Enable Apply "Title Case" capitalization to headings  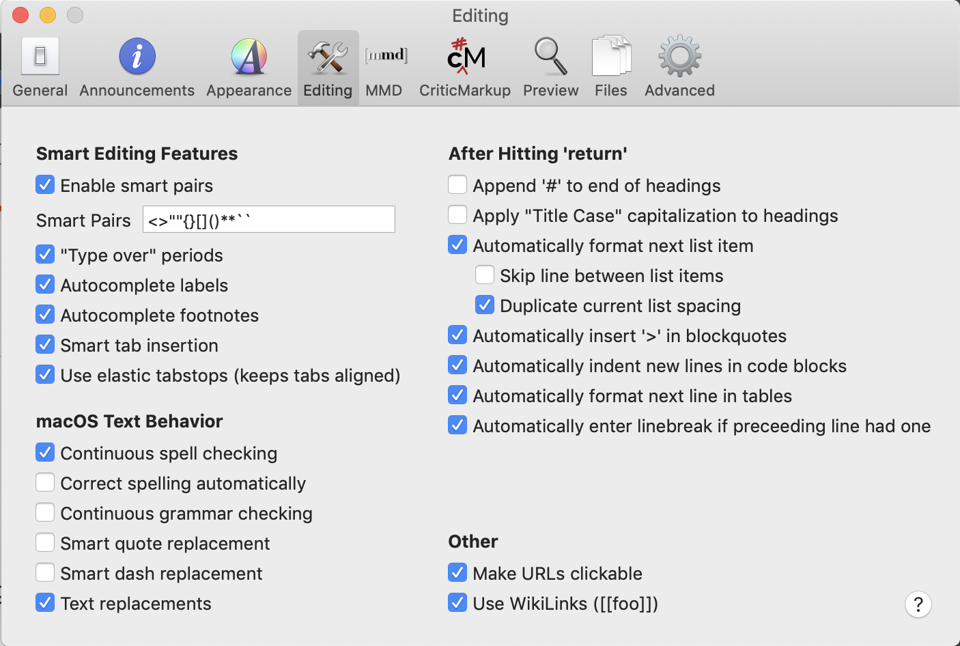(x=457, y=215)
